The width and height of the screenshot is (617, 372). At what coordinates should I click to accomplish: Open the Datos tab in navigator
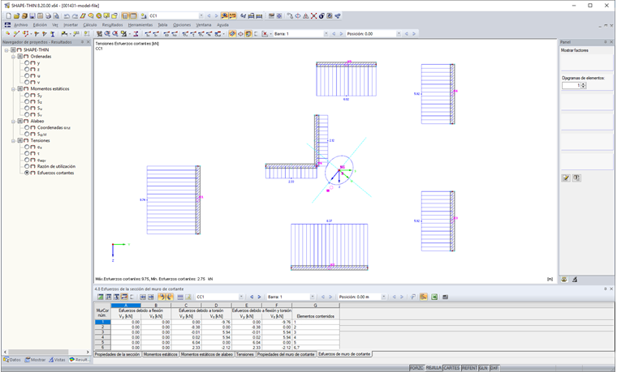click(x=12, y=360)
